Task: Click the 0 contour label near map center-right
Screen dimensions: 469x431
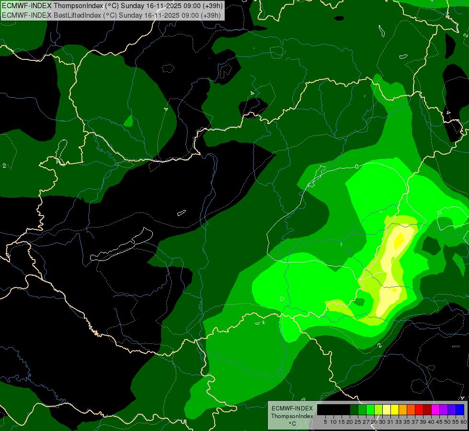Action: [x=357, y=167]
